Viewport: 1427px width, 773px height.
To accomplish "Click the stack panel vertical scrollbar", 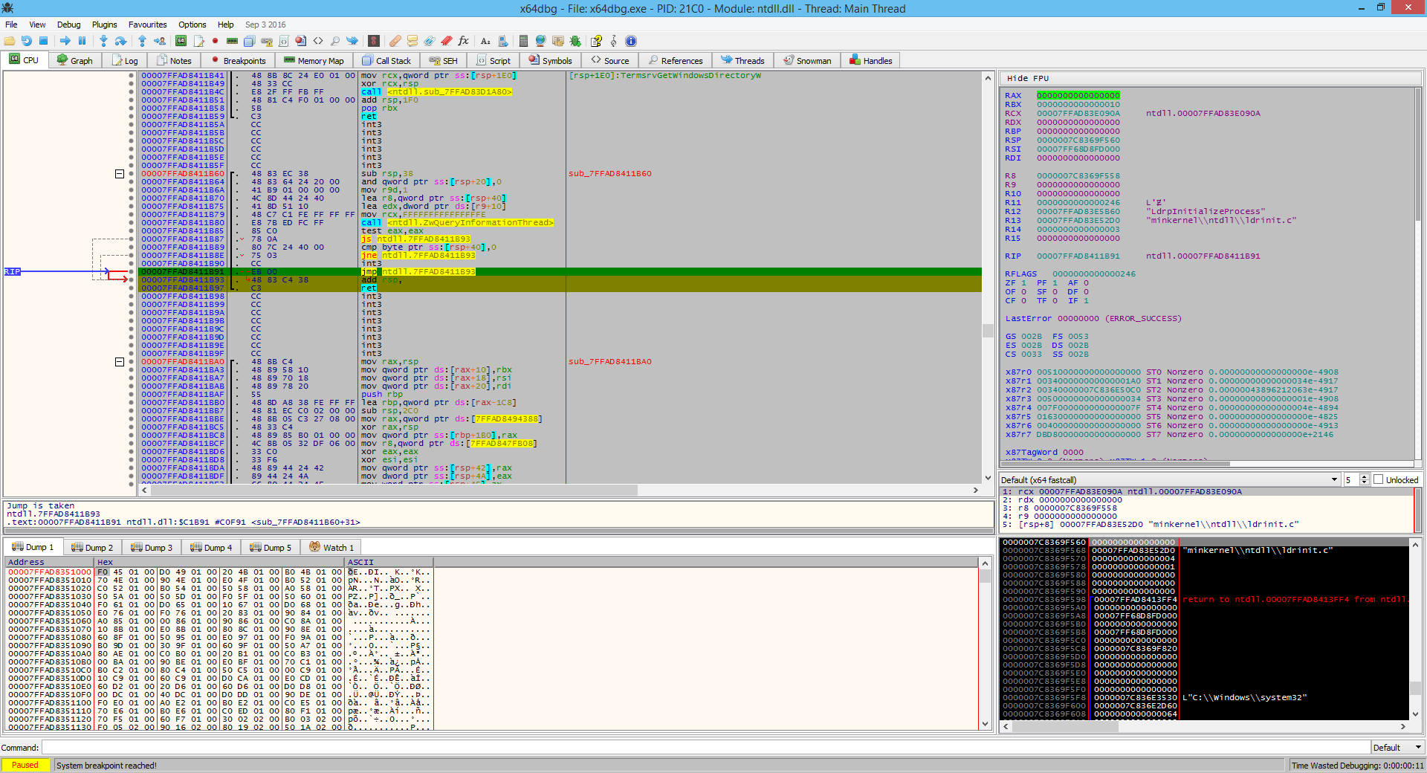I will point(1415,629).
